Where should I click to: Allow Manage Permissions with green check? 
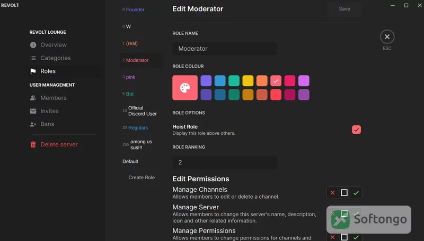[x=356, y=237]
